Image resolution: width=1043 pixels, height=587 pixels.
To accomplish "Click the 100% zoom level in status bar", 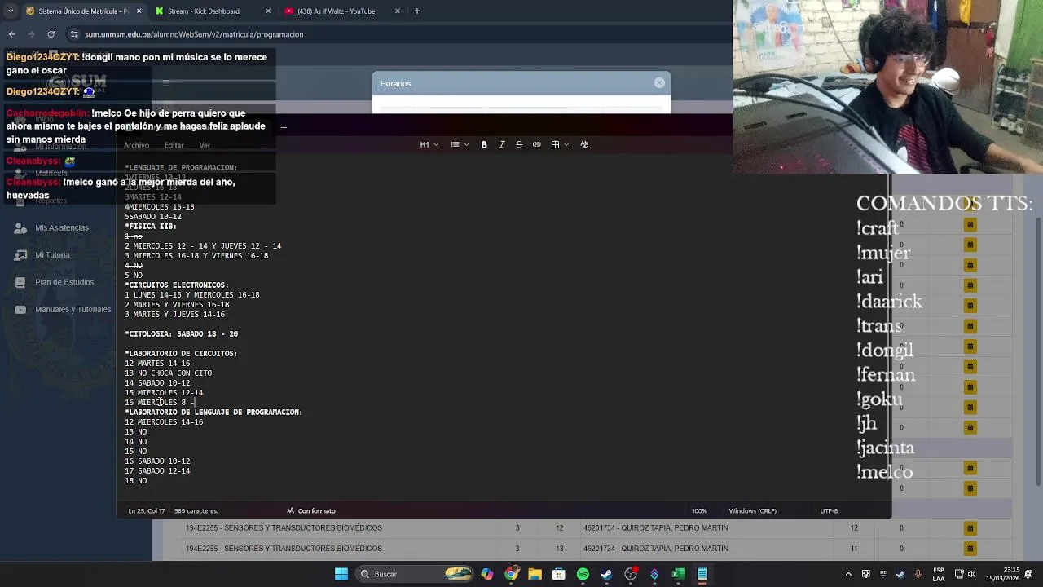I will 699,511.
